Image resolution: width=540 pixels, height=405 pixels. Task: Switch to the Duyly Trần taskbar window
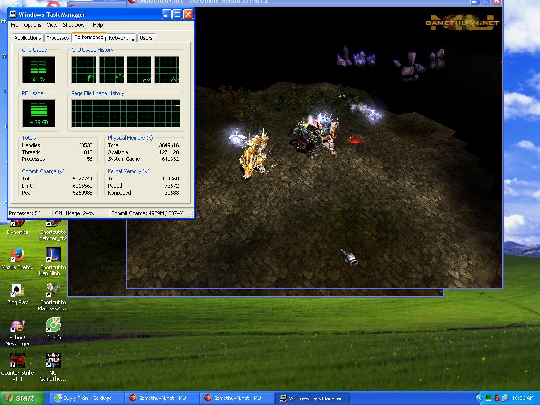point(86,398)
